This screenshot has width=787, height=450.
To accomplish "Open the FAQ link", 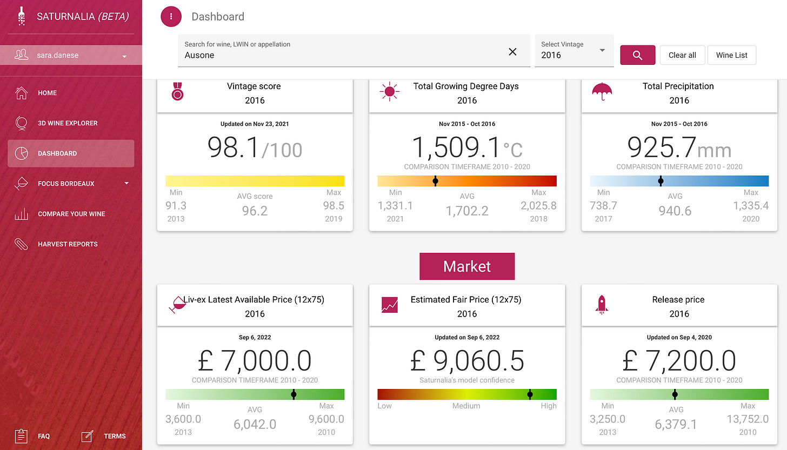I will pyautogui.click(x=44, y=436).
